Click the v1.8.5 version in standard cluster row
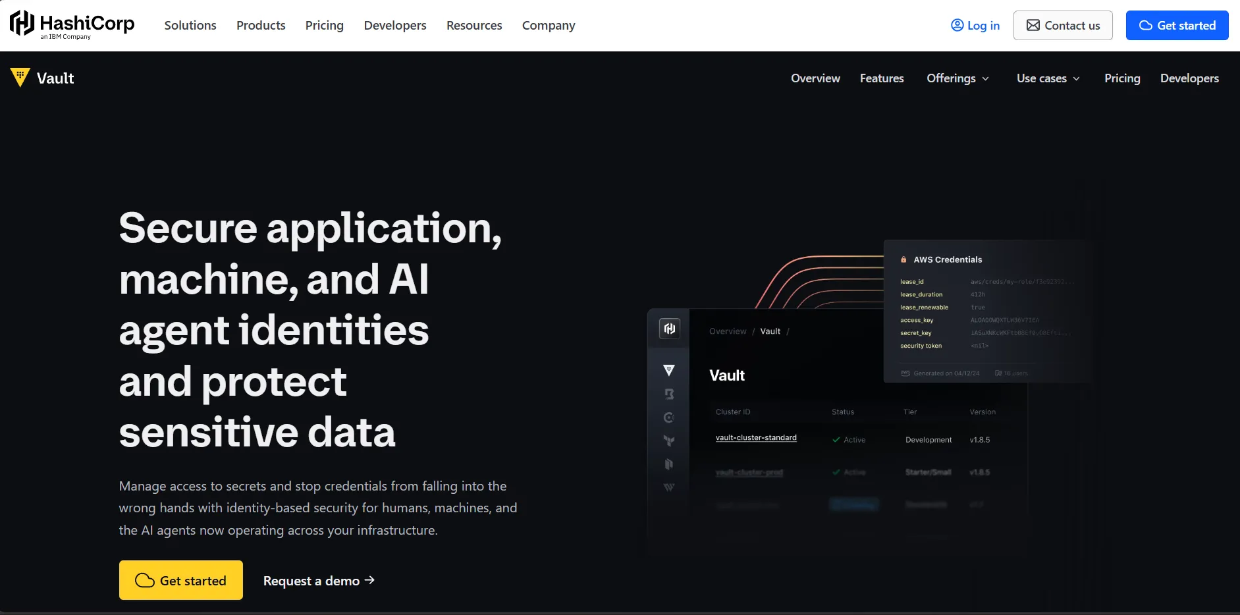The image size is (1240, 615). point(979,440)
